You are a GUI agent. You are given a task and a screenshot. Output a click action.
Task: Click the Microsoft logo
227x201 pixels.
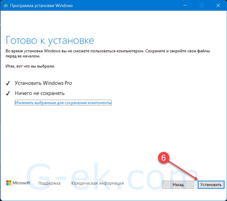click(x=18, y=183)
